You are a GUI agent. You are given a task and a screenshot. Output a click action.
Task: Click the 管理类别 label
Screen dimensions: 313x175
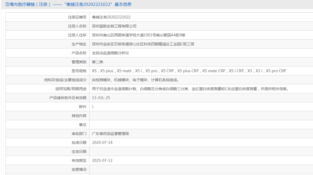pos(79,62)
